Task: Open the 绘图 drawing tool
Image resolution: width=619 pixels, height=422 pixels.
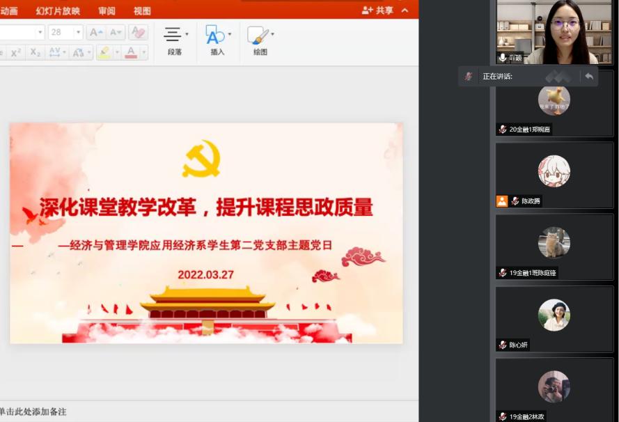Action: (260, 40)
